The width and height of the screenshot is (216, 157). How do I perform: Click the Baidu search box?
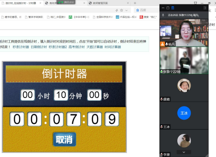146,10
